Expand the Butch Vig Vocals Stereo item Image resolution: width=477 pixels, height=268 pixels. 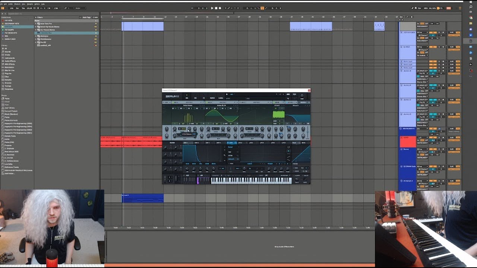click(x=36, y=27)
